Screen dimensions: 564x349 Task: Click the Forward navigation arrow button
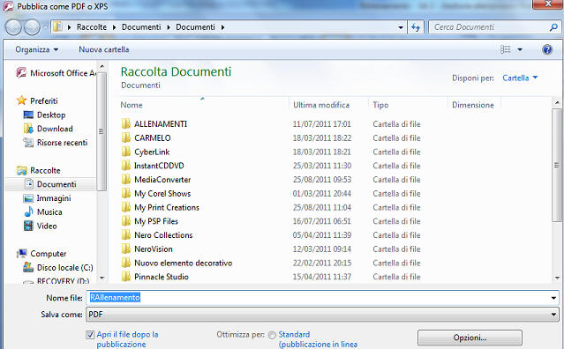(32, 27)
